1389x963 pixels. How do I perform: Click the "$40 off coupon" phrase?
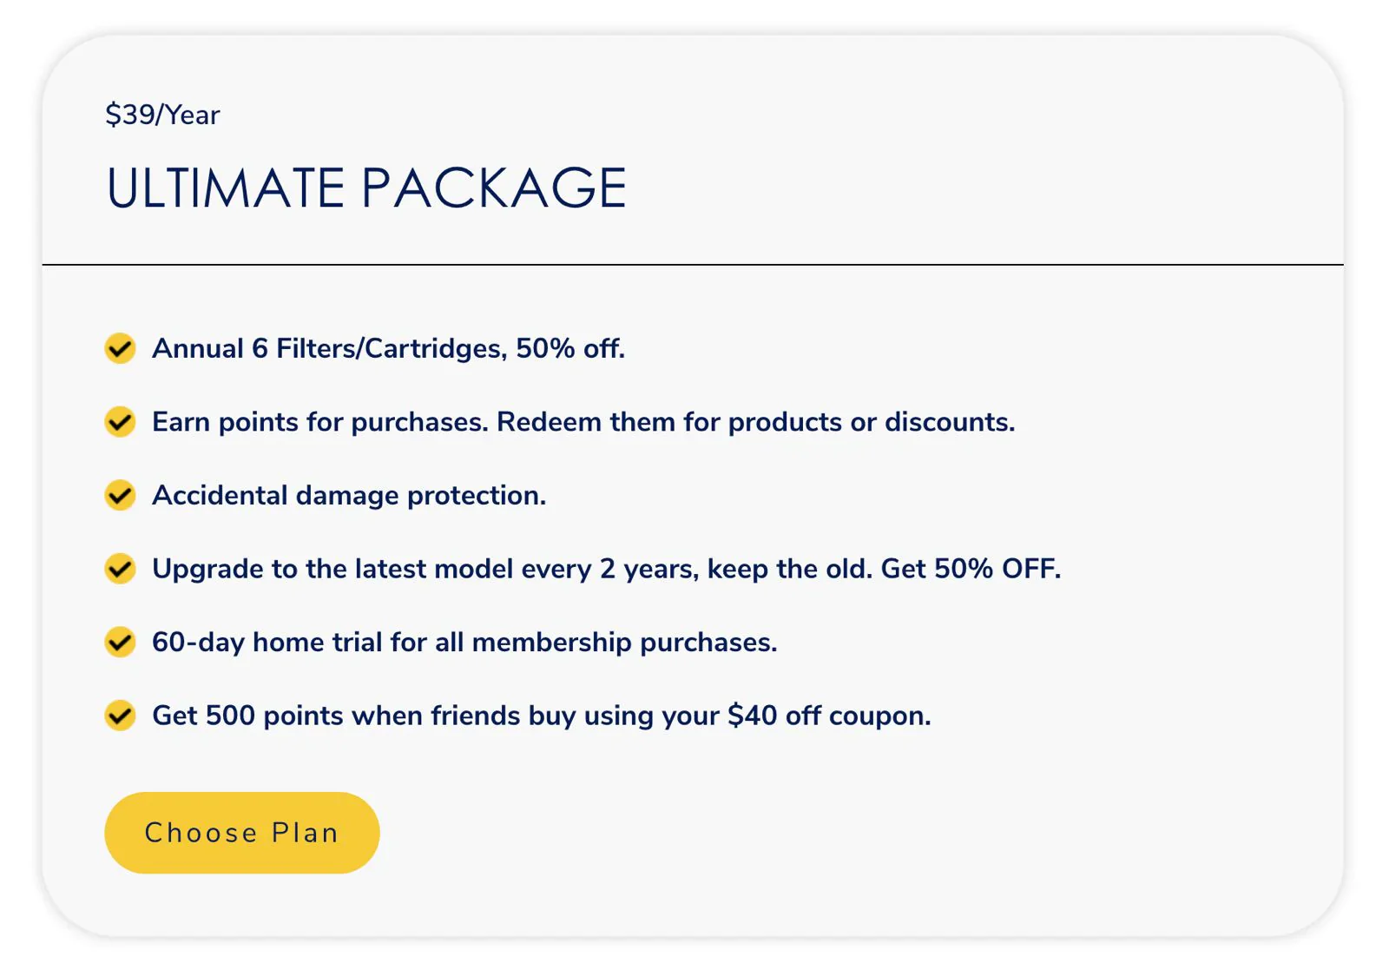(828, 716)
